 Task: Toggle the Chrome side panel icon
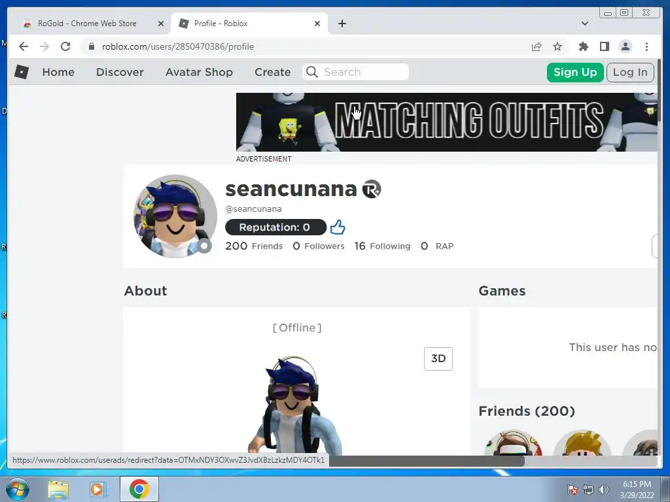coord(604,46)
